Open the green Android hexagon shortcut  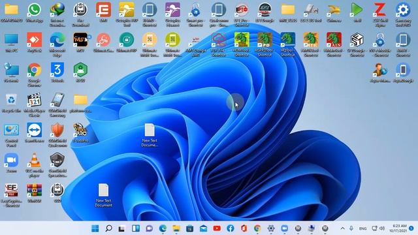click(80, 70)
